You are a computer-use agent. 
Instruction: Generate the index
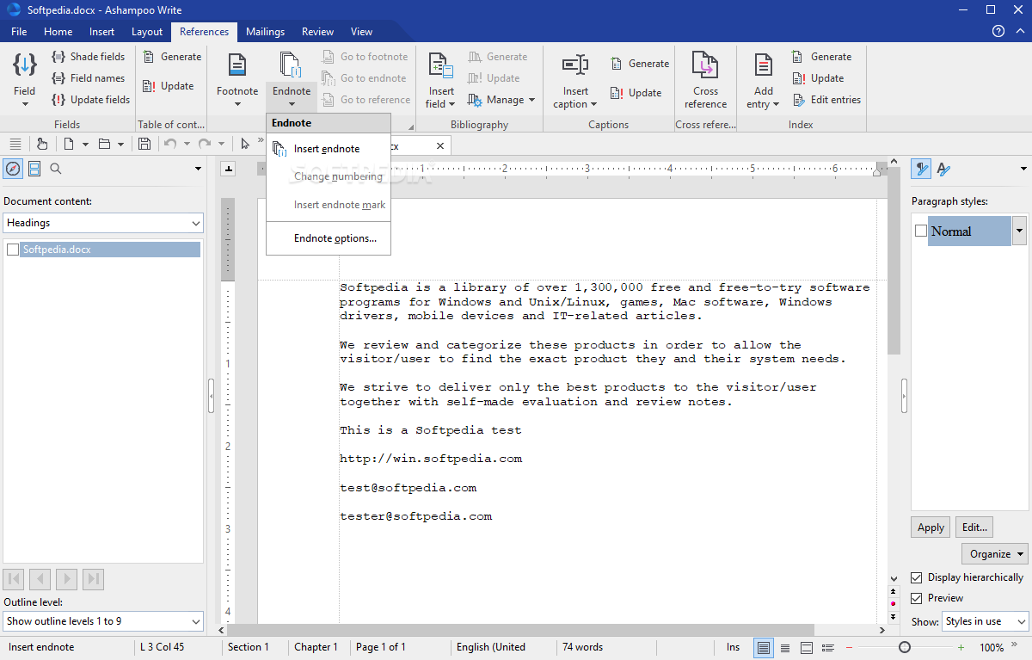point(822,57)
